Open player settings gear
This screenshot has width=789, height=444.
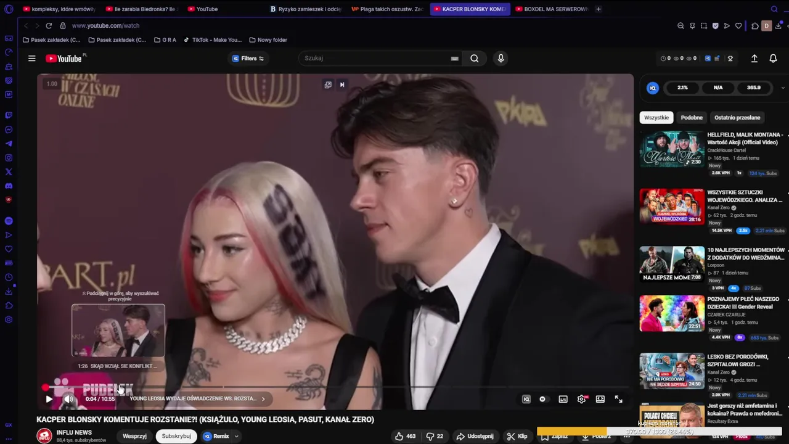(x=581, y=399)
